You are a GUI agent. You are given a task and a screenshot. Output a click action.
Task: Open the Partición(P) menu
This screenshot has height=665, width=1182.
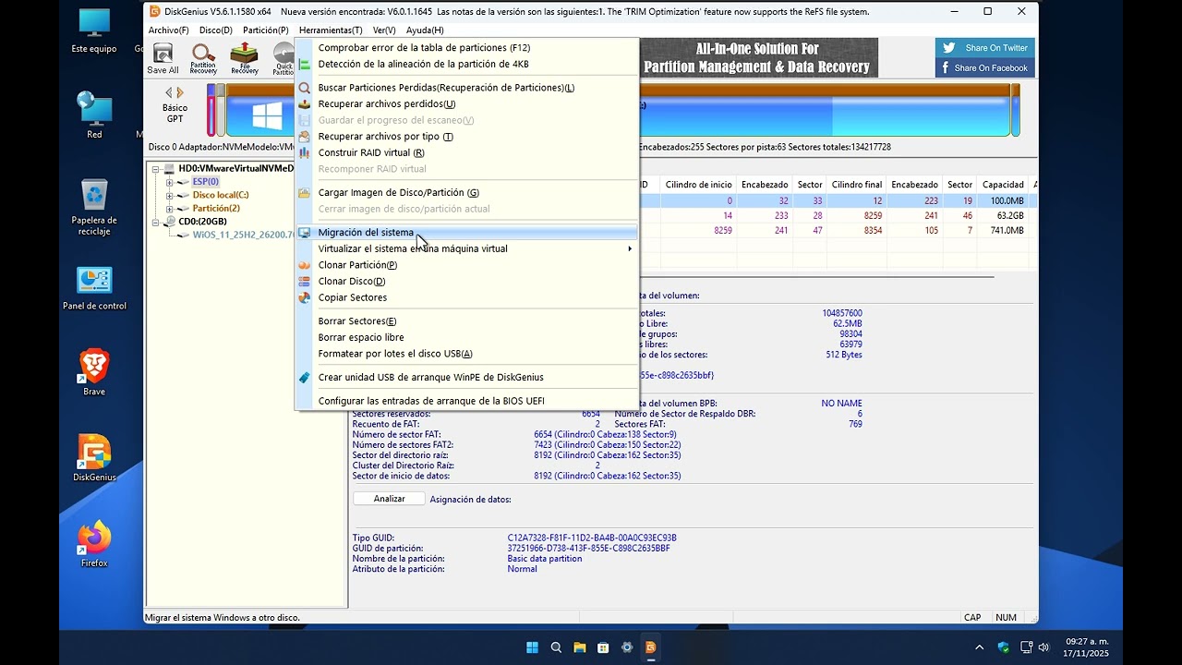tap(265, 30)
